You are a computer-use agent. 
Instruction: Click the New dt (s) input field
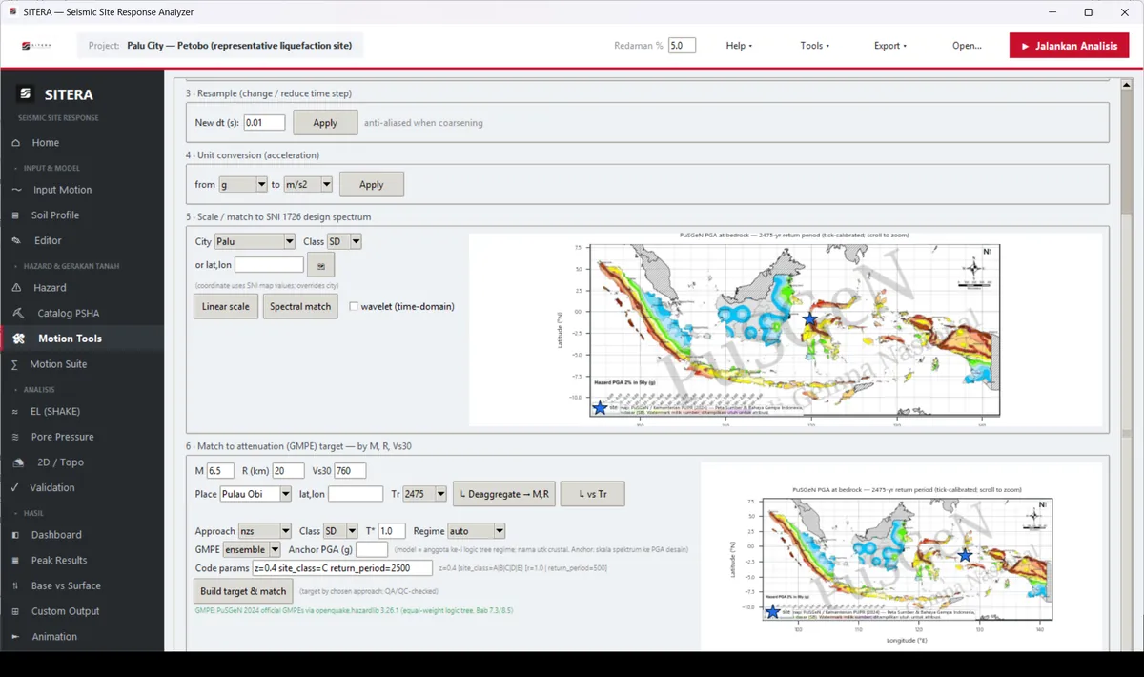[x=264, y=123]
